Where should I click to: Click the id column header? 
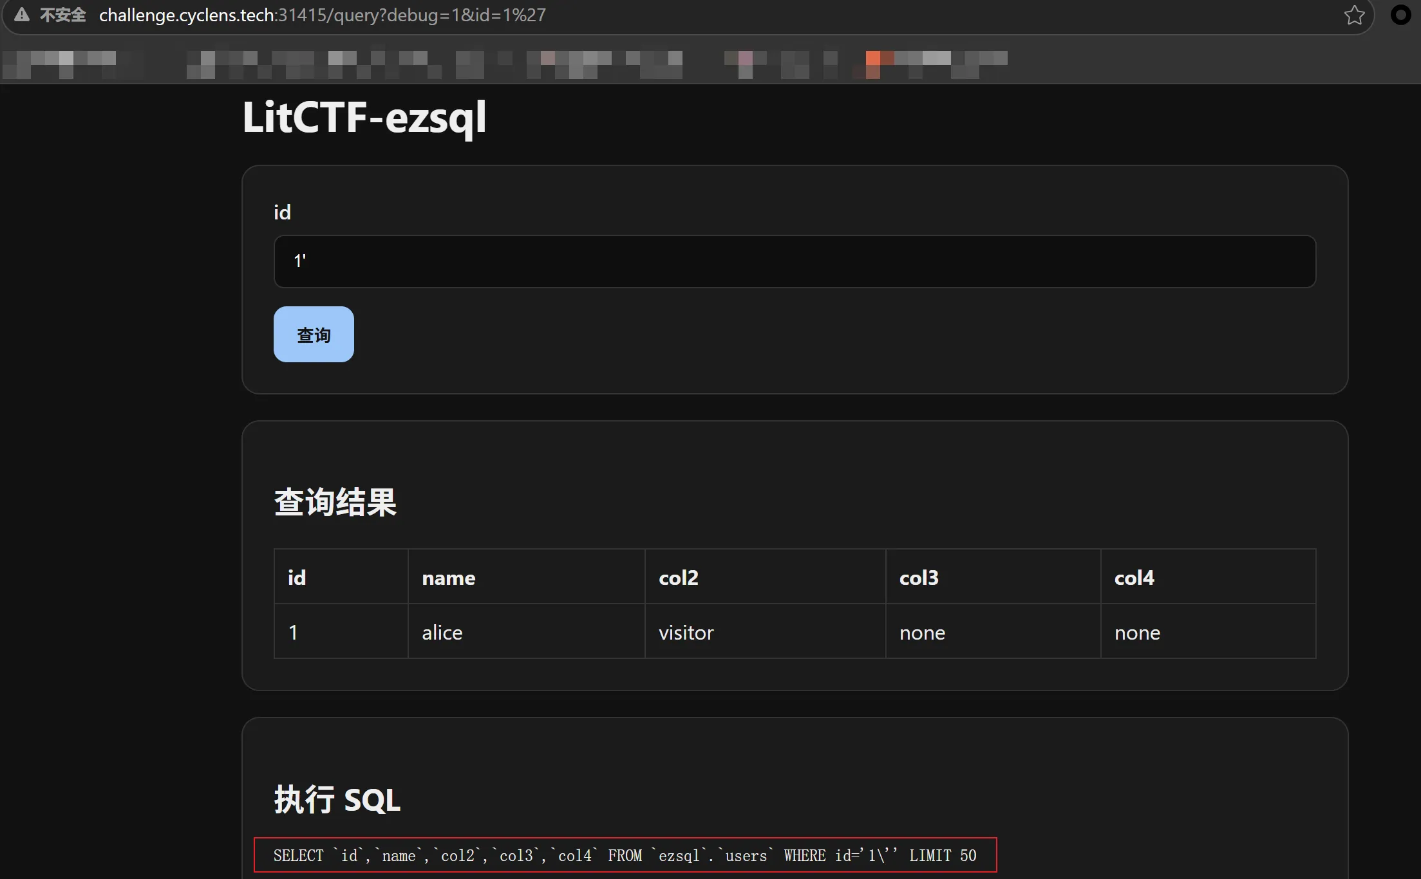pos(341,577)
